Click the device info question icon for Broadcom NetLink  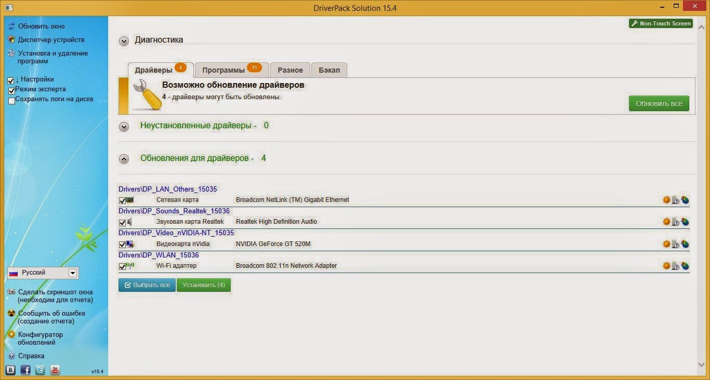point(676,200)
